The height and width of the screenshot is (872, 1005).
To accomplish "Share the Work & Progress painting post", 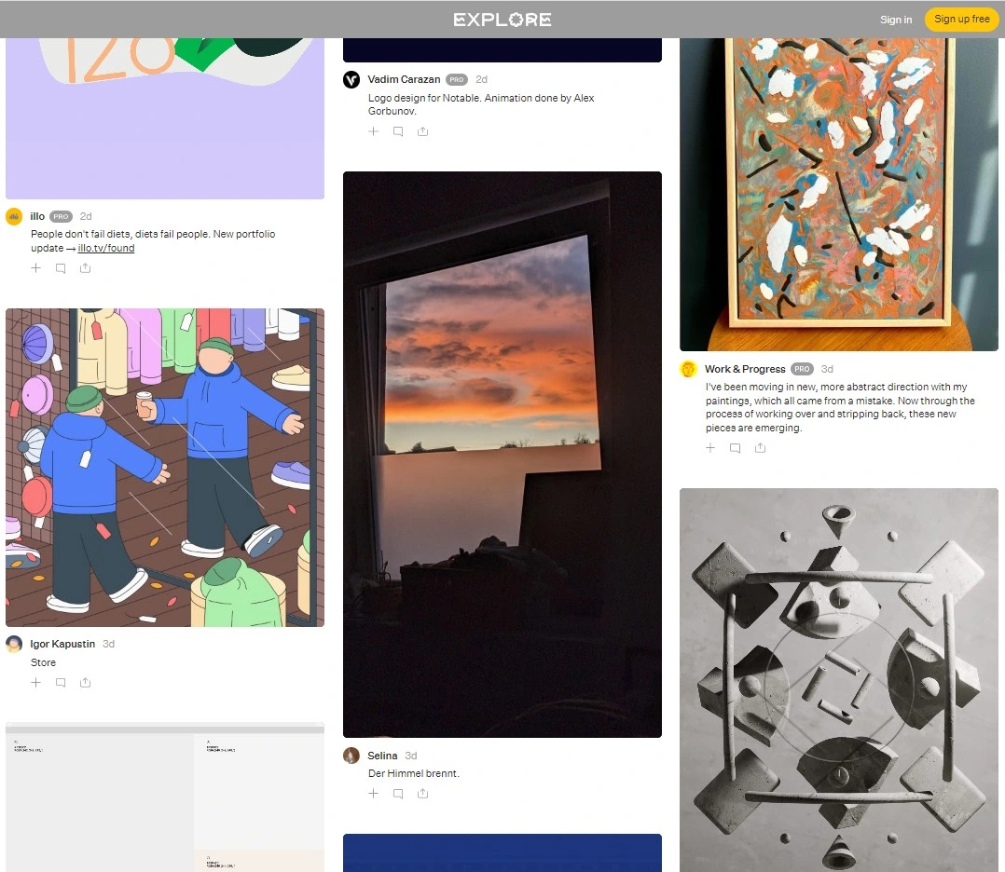I will [x=760, y=448].
